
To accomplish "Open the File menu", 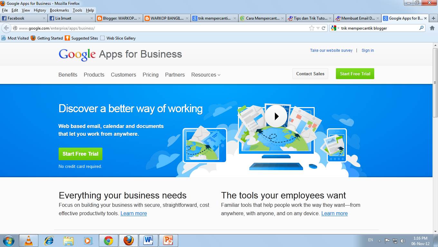I will click(x=5, y=10).
